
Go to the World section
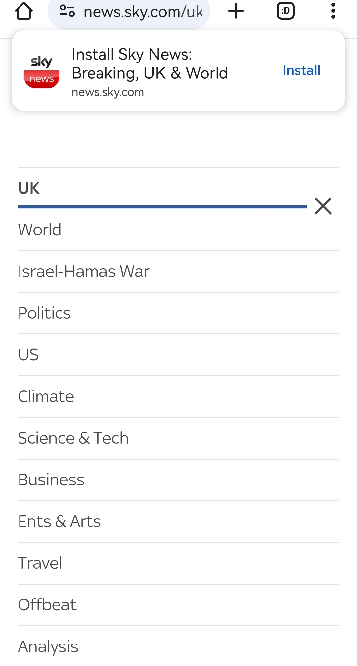point(40,230)
